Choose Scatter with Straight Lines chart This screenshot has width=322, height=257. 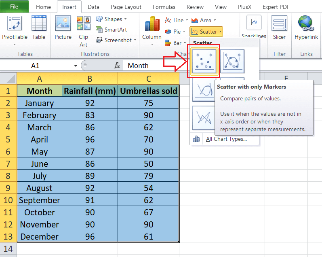pyautogui.click(x=203, y=118)
